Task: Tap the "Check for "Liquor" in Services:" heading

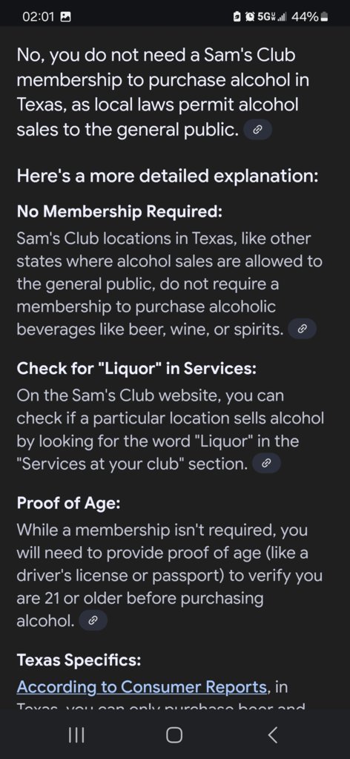Action: (x=136, y=368)
